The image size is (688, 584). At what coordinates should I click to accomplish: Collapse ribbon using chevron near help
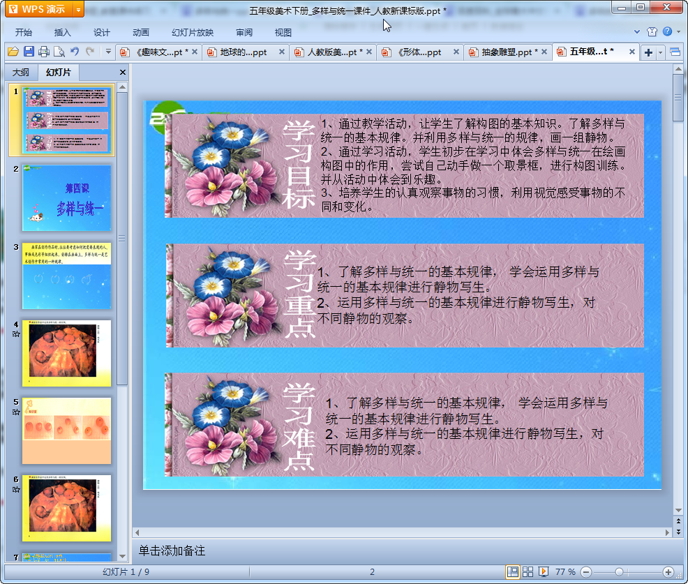pyautogui.click(x=637, y=31)
